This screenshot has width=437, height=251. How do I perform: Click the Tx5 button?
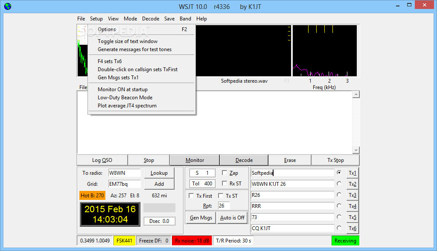[352, 217]
